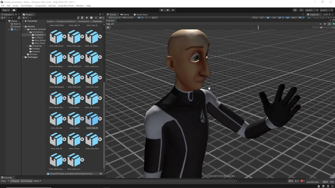335x188 pixels.
Task: Select the Root_Motion folder
Action: (38, 40)
